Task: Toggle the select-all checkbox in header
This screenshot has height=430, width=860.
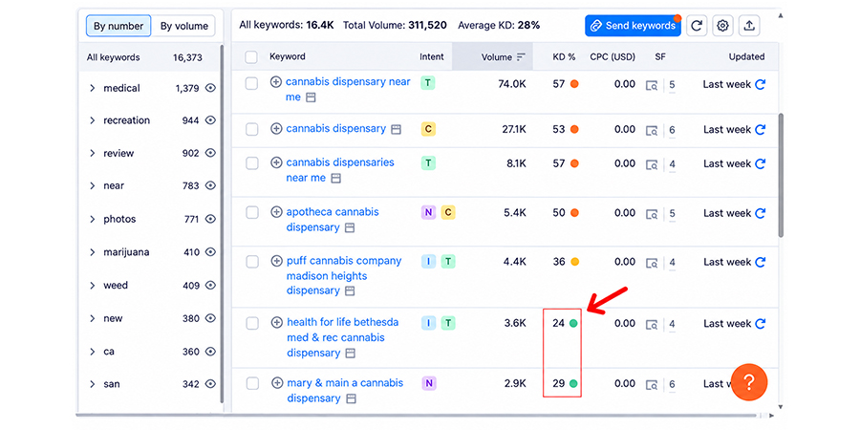Action: point(251,57)
